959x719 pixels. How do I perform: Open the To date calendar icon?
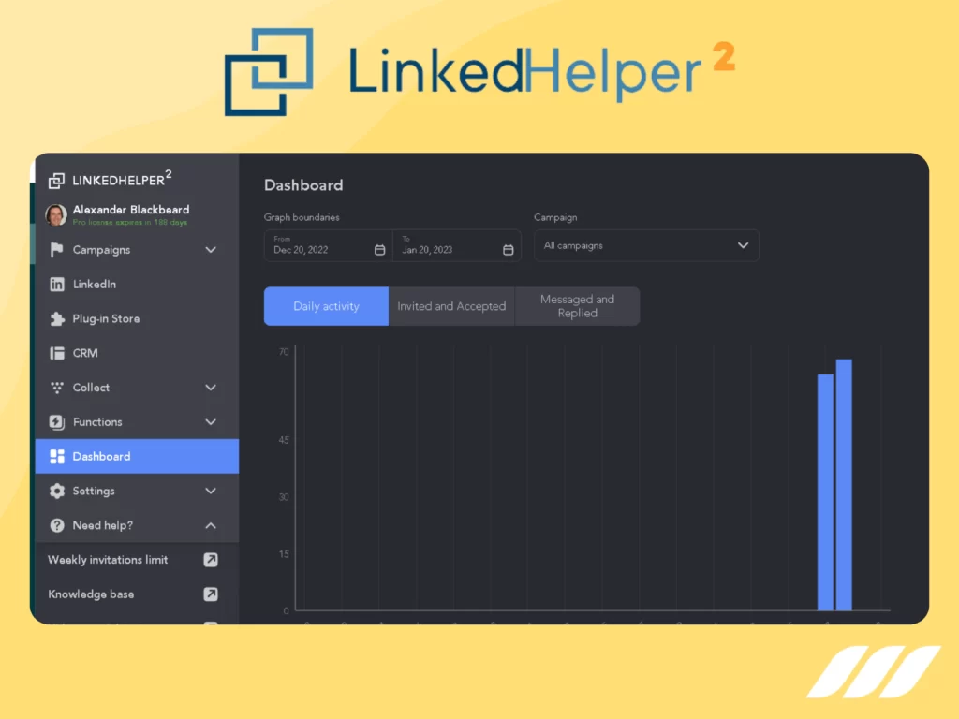pyautogui.click(x=509, y=249)
